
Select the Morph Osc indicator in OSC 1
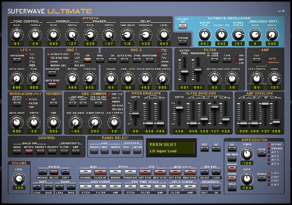click(48, 66)
